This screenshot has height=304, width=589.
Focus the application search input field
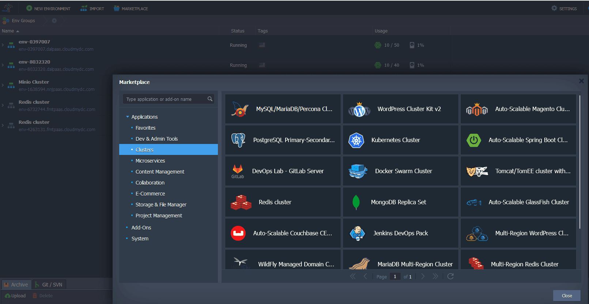(165, 99)
